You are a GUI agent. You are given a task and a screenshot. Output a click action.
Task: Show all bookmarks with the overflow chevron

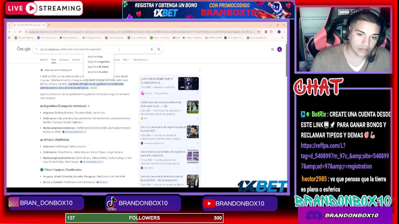(x=282, y=38)
